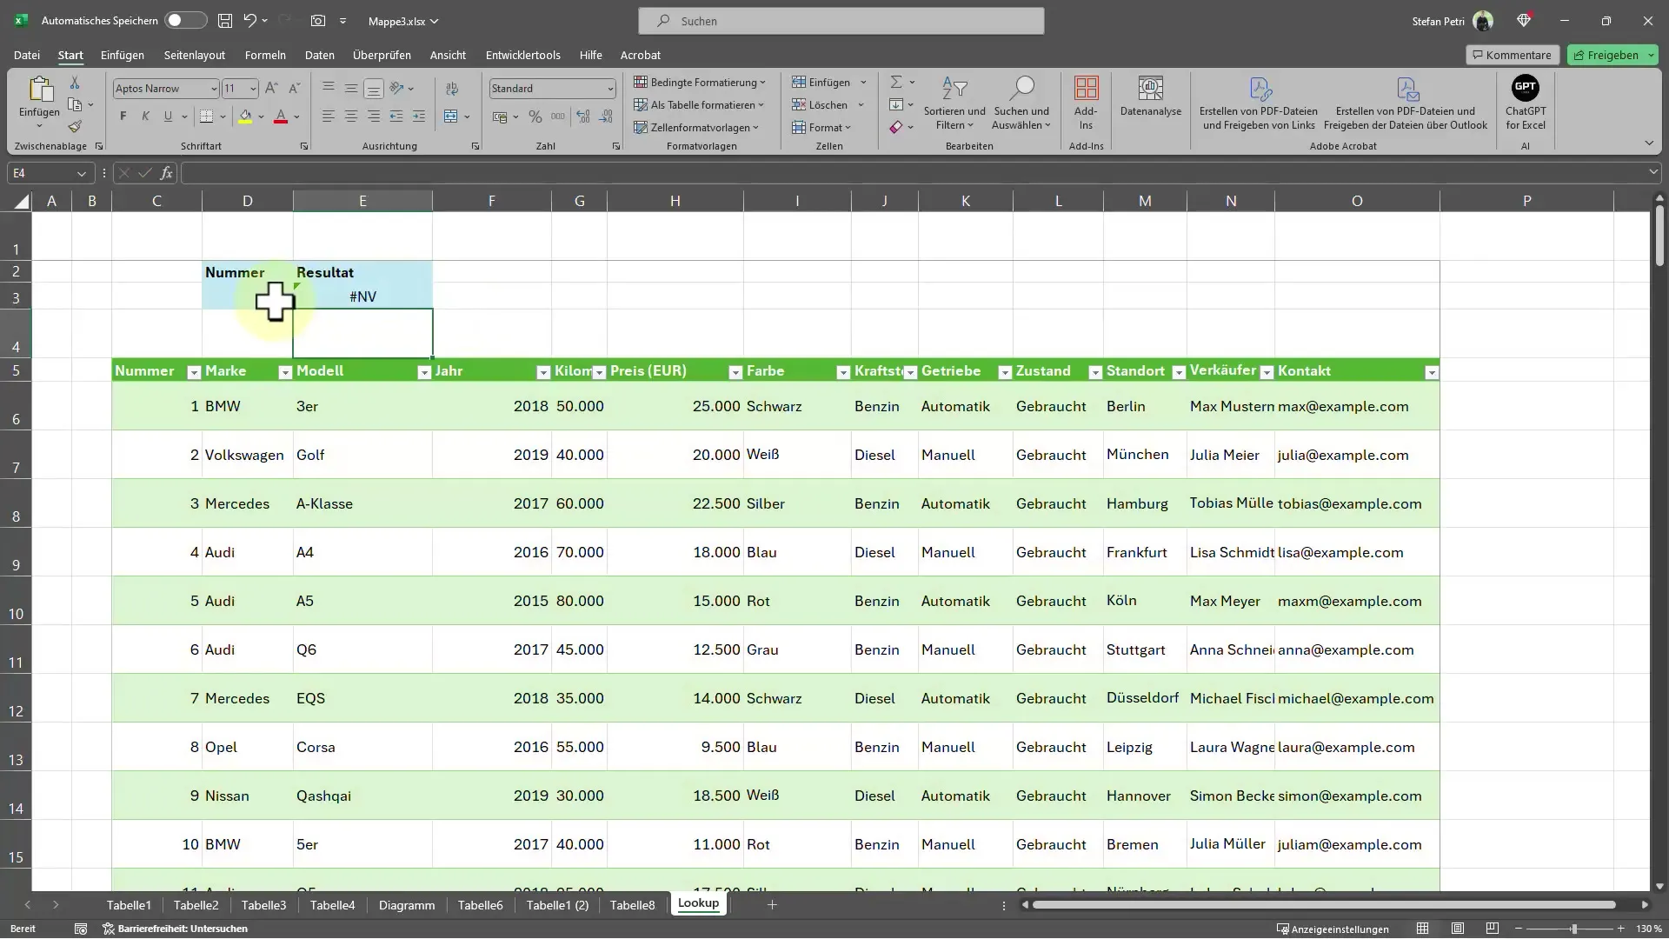Expand the Zahl format dropdown

click(x=608, y=89)
